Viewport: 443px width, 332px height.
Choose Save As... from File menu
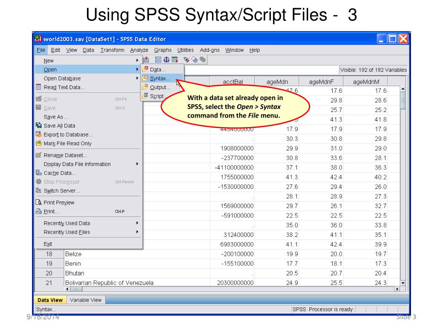pyautogui.click(x=88, y=117)
